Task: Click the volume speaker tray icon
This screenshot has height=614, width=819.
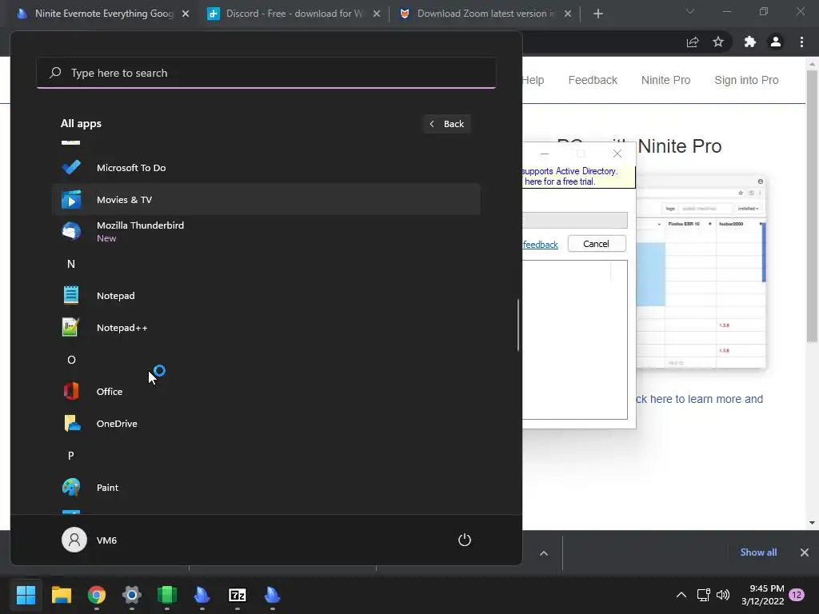Action: (723, 595)
